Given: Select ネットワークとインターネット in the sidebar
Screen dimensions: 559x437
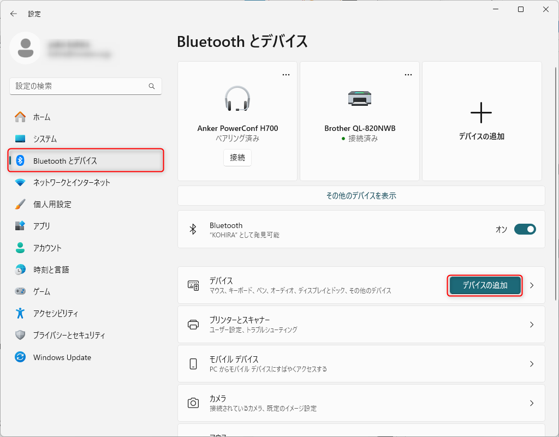Looking at the screenshot, I should point(86,182).
